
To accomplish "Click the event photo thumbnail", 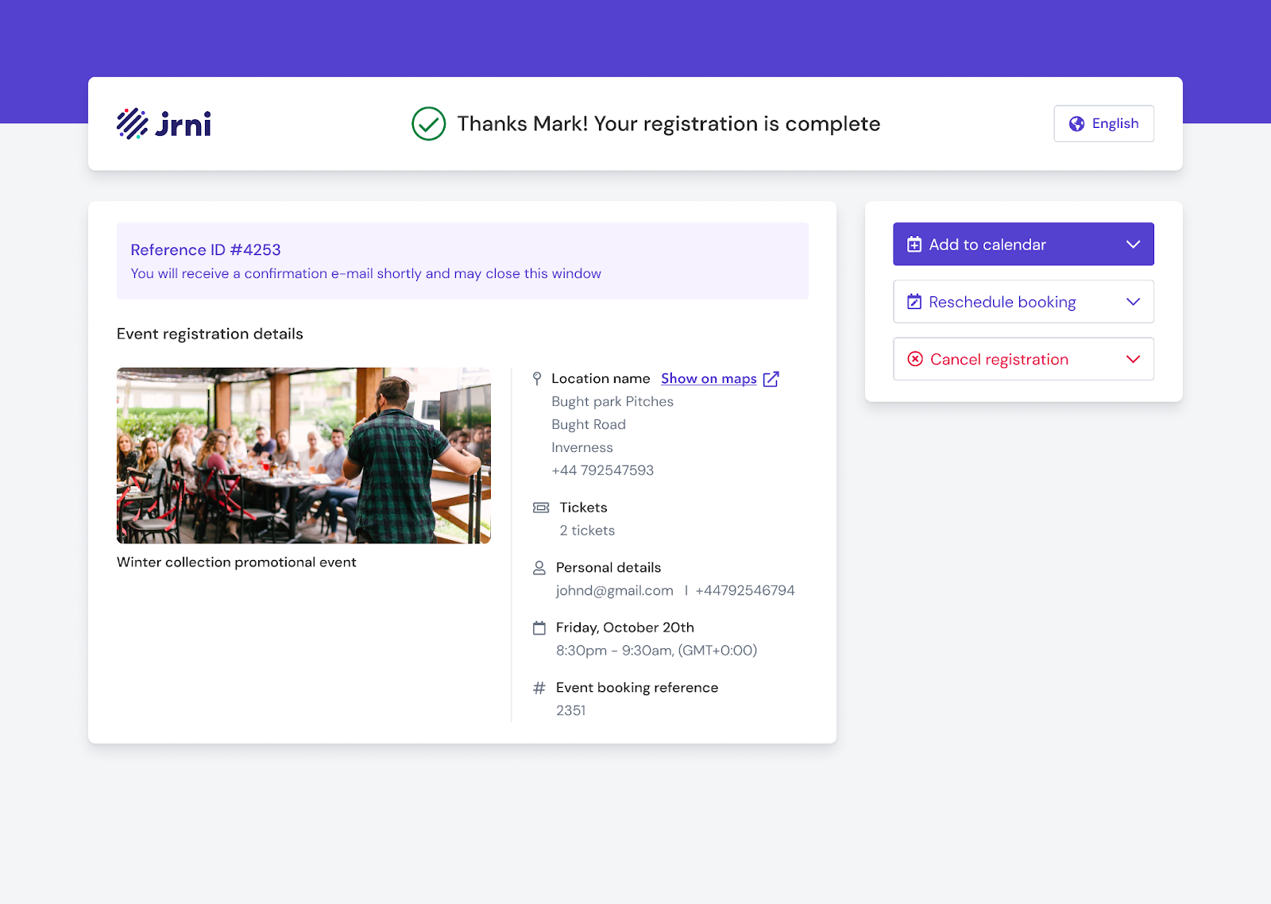I will 303,455.
